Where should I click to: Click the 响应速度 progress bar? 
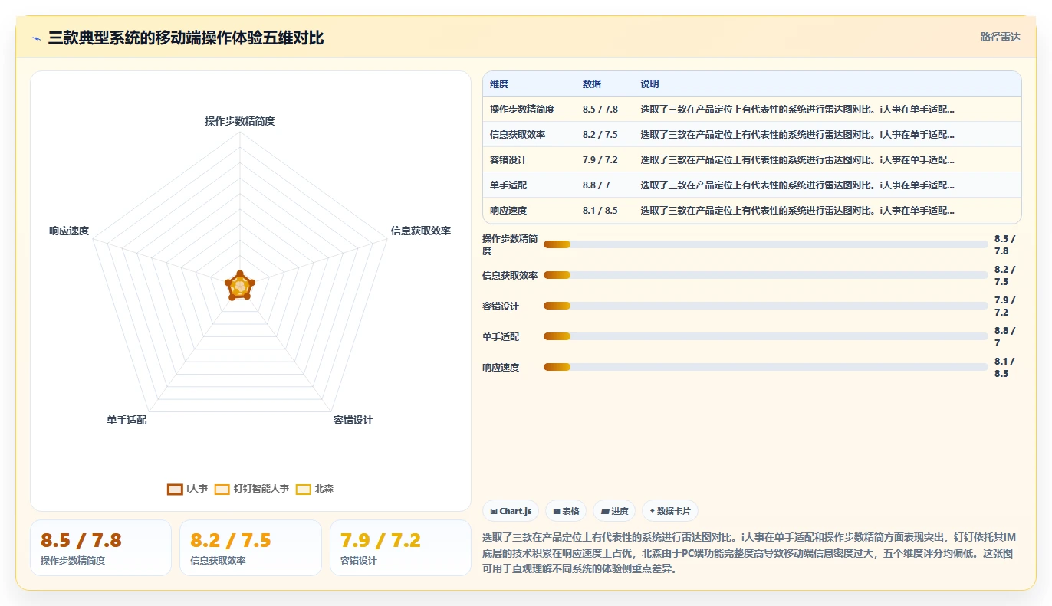(765, 367)
